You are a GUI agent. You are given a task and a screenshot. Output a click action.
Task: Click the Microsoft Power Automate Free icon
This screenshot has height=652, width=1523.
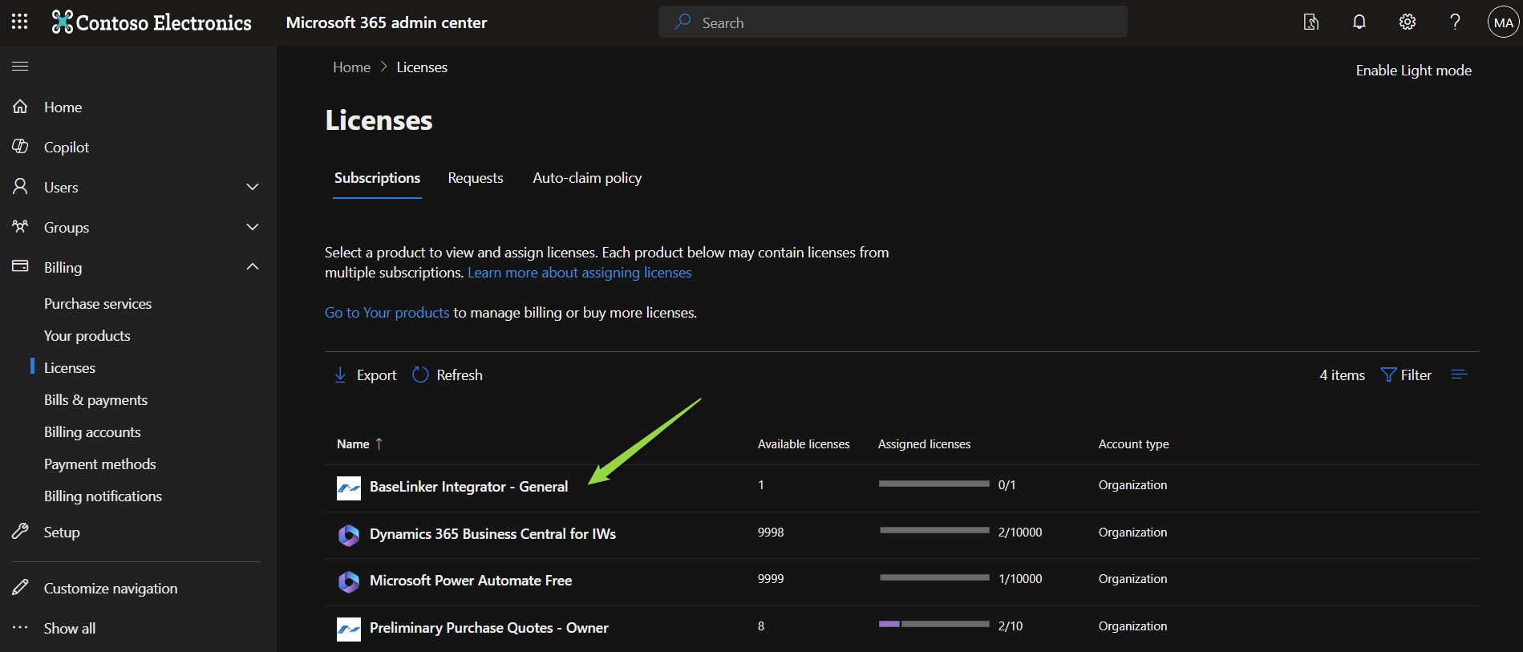coord(349,581)
